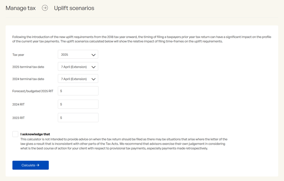Click the I acknowledge that label text

click(x=35, y=134)
